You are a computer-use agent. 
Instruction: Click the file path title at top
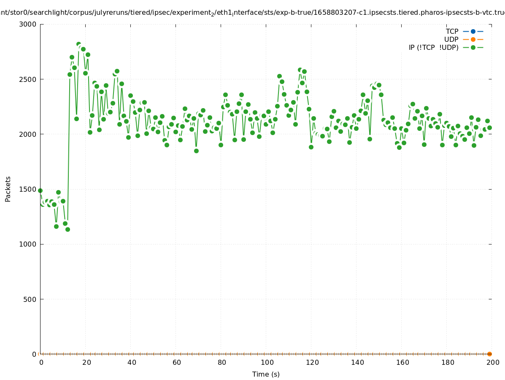click(x=252, y=13)
